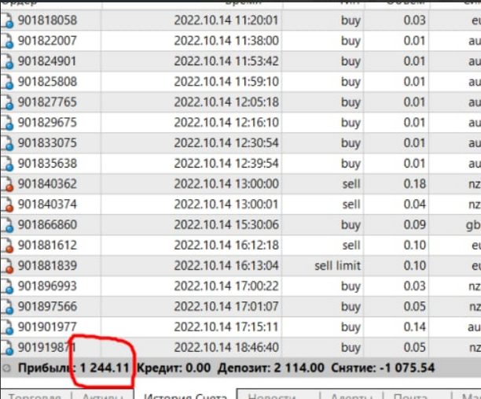Click volume 0.18 in the sell row
Image resolution: width=481 pixels, height=399 pixels.
click(x=415, y=183)
